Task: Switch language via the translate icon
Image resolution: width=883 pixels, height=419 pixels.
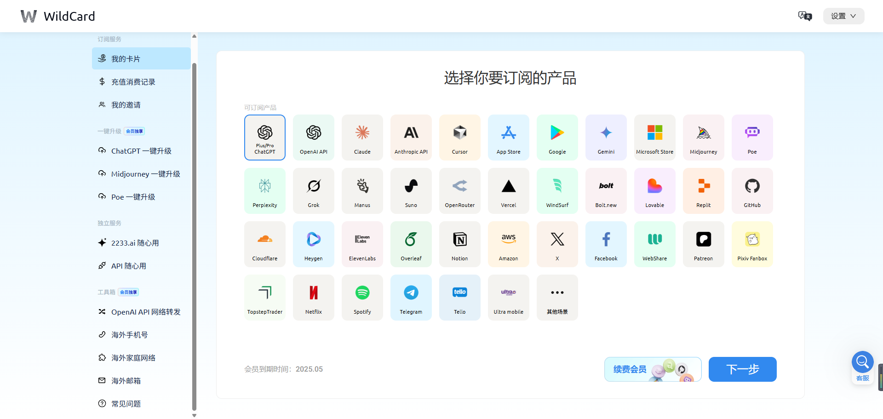Action: 805,16
